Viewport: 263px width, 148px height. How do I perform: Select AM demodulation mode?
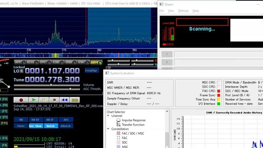coord(20,62)
